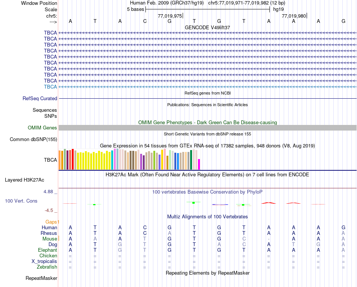The width and height of the screenshot is (357, 287).
Task: Click 'Short Genetic Variants from dbSNP release 155'
Action: tap(207, 134)
